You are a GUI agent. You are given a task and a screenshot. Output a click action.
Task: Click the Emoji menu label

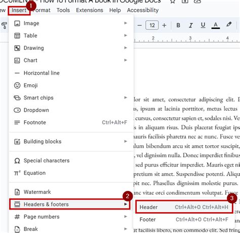click(30, 85)
